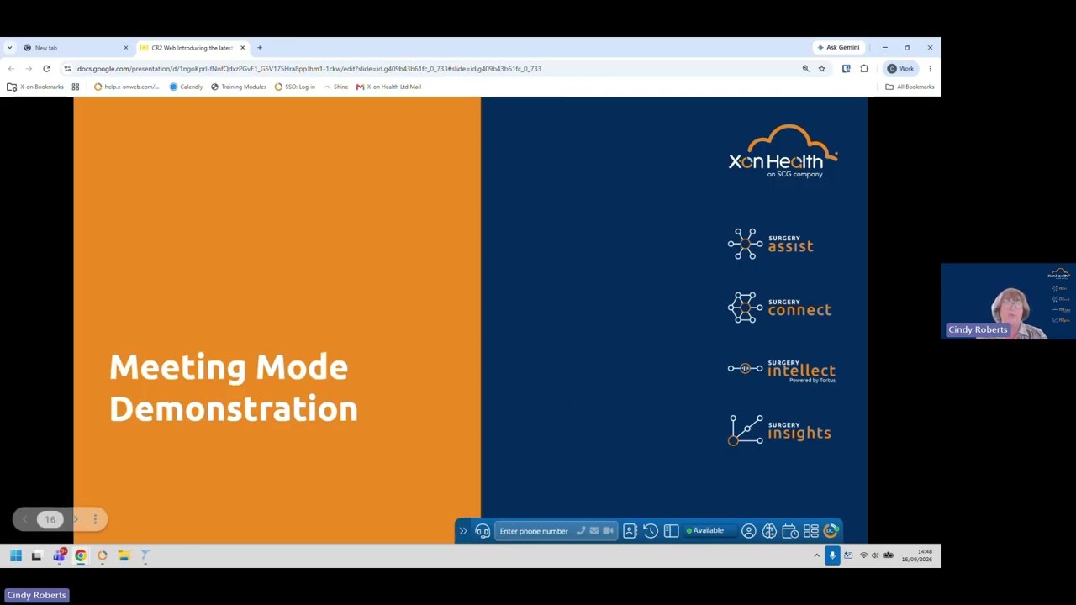The height and width of the screenshot is (605, 1076).
Task: Open the contacts book icon in softphone bar
Action: [x=630, y=531]
